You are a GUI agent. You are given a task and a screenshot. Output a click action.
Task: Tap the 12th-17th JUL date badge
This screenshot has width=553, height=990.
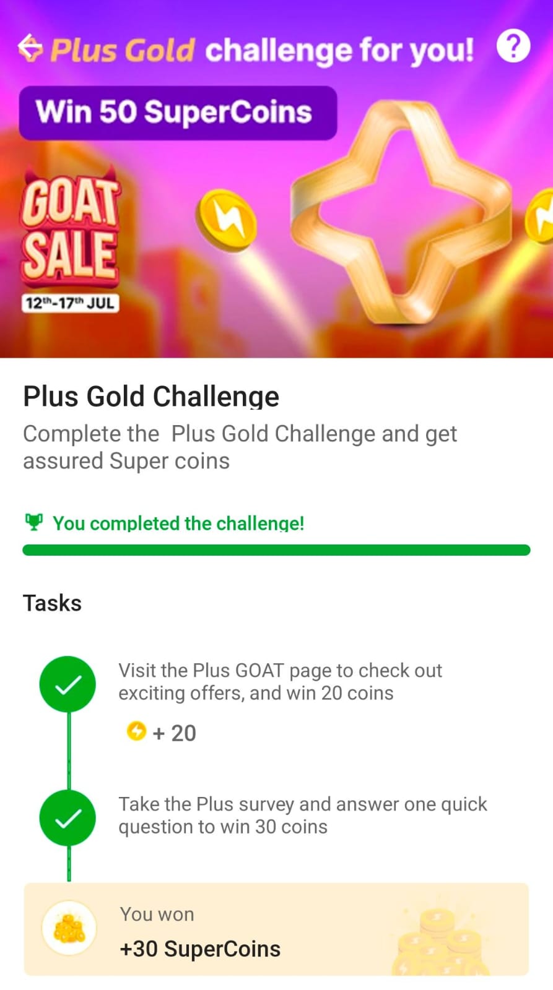pos(69,303)
